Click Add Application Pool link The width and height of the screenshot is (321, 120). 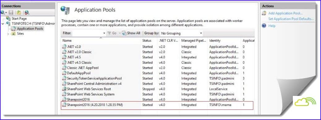(x=285, y=13)
